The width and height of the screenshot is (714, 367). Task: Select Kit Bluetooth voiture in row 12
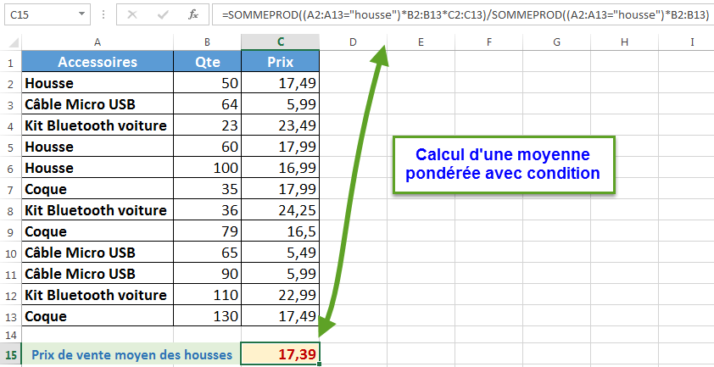[98, 295]
